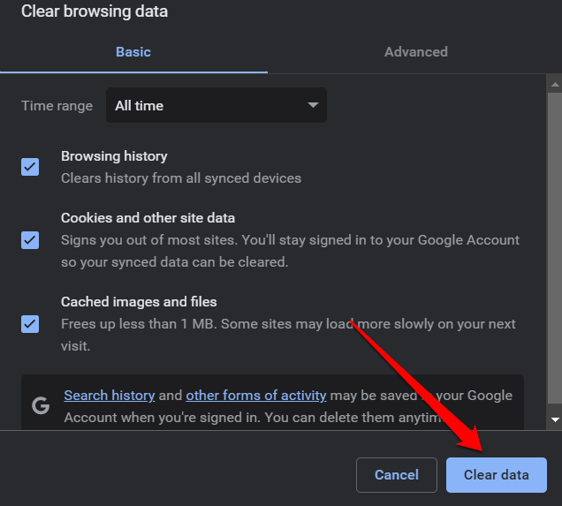Click the 'Cookies and other site data' heading

148,217
